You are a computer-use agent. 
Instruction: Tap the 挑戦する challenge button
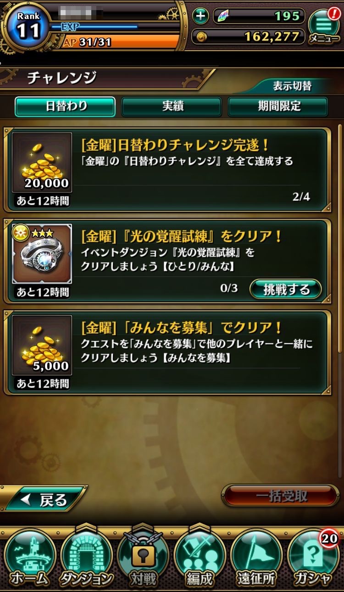tap(286, 290)
